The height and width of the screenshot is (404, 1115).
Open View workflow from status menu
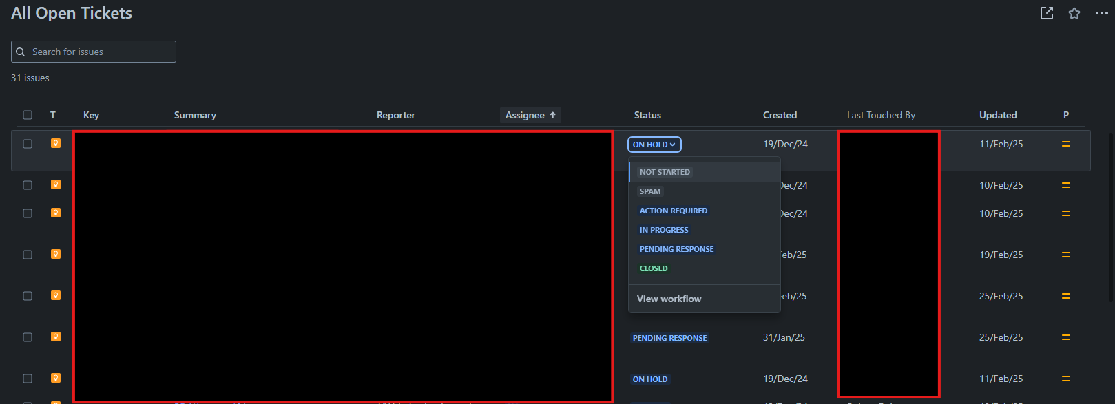click(705, 299)
